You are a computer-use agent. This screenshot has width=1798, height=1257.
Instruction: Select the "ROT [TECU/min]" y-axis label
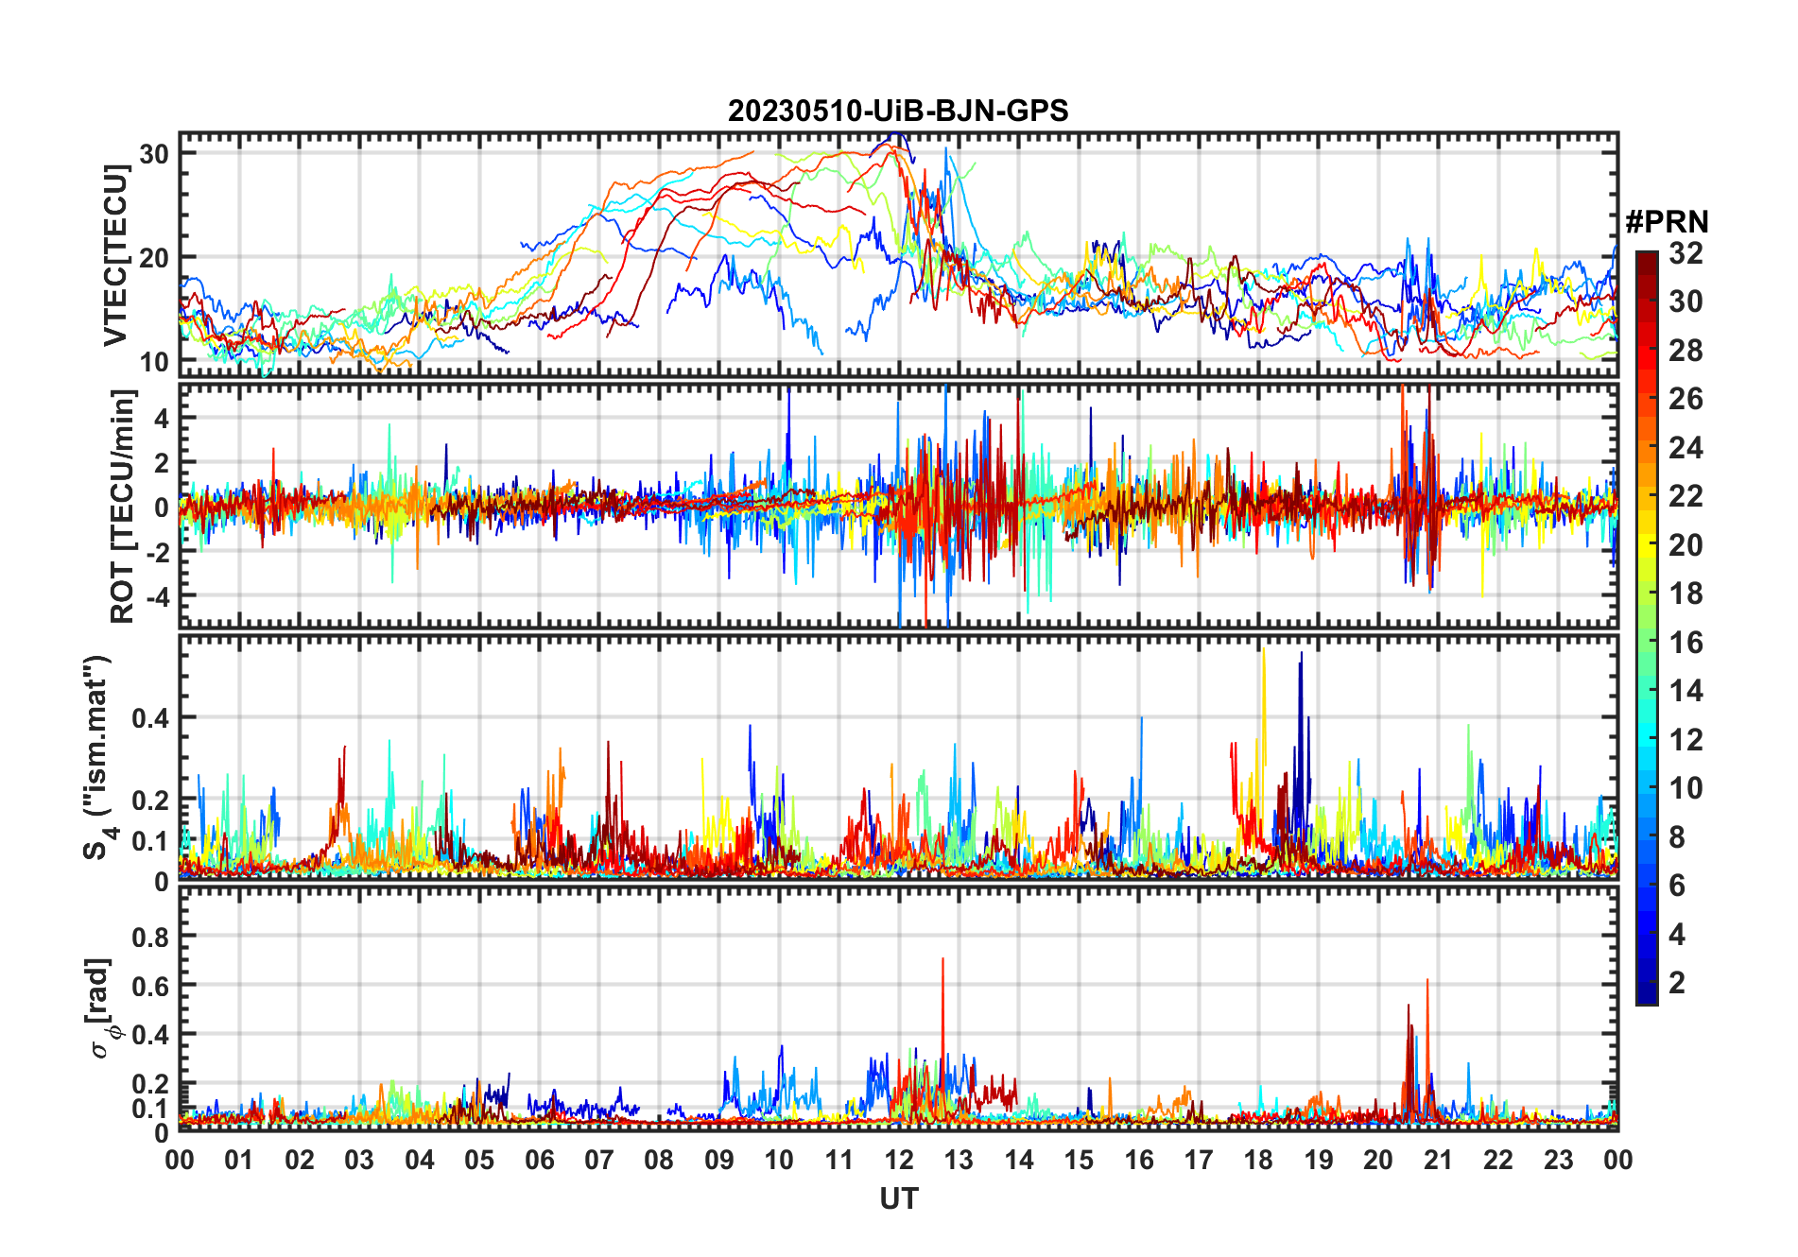(123, 506)
